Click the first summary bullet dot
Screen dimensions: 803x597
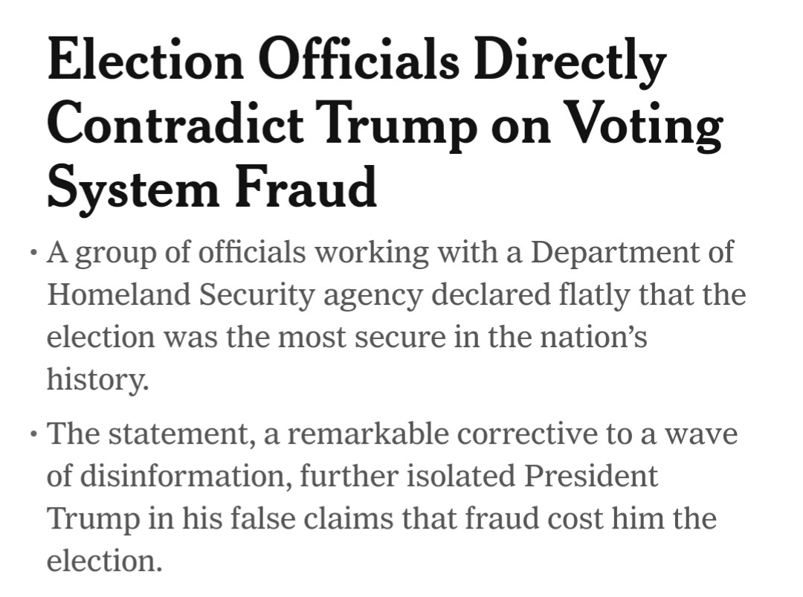32,255
